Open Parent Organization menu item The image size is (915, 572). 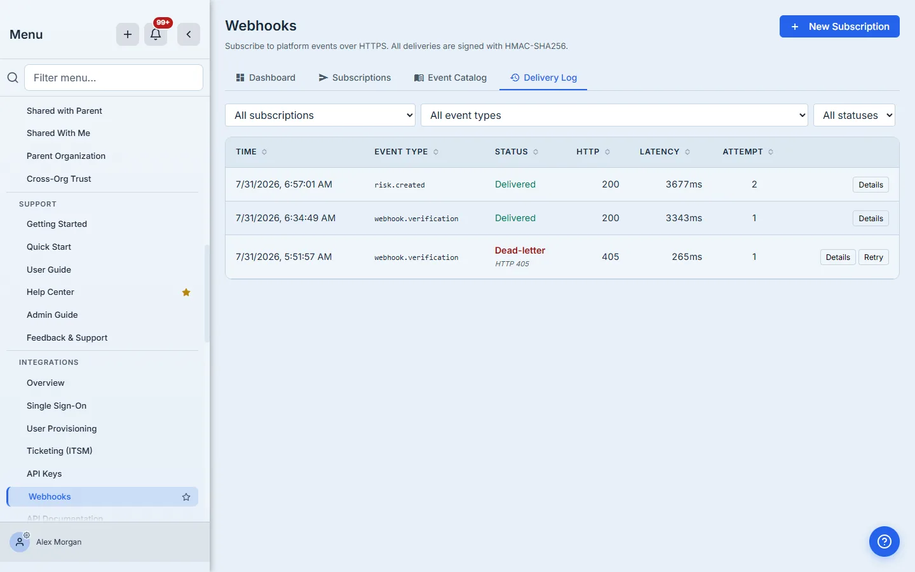[102, 156]
